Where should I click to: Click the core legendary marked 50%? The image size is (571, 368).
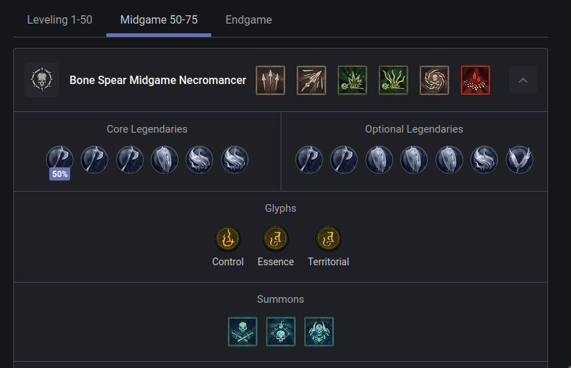coord(60,159)
